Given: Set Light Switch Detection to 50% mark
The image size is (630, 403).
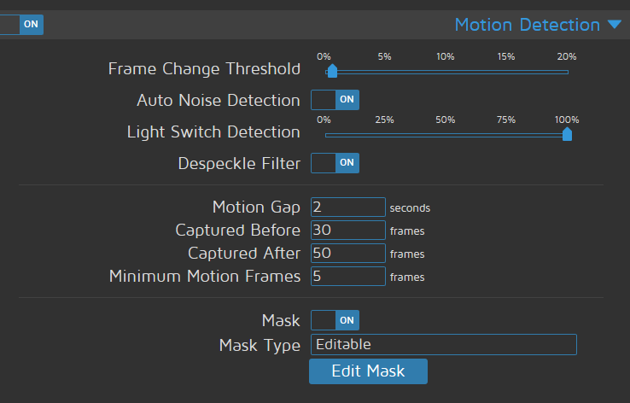Looking at the screenshot, I should [446, 135].
